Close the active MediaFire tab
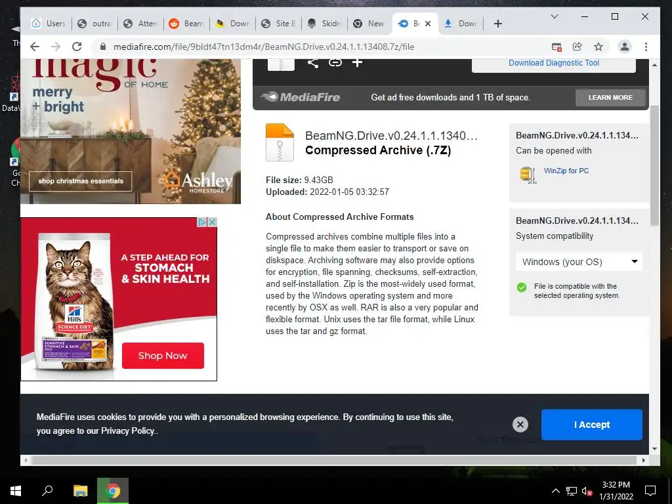This screenshot has width=672, height=504. [x=428, y=24]
